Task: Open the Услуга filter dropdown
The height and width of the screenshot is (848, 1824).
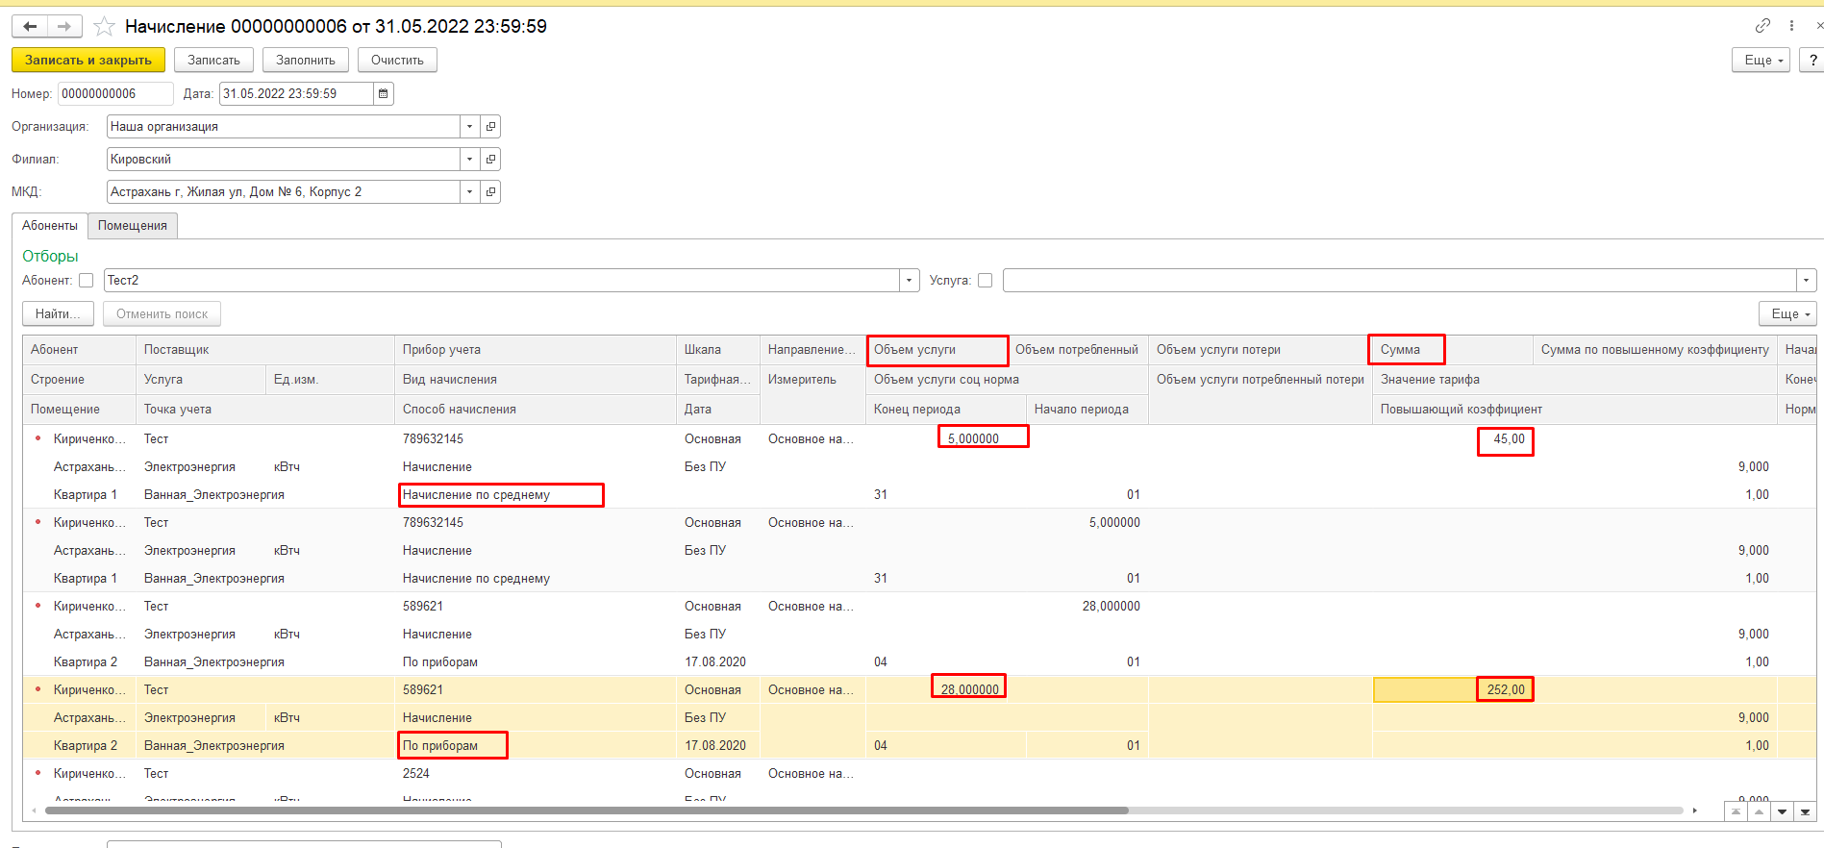Action: 1806,281
